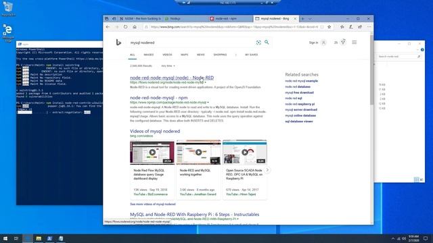The image size is (433, 243).
Task: Select the SHOPPING results tab
Action: coord(220,55)
